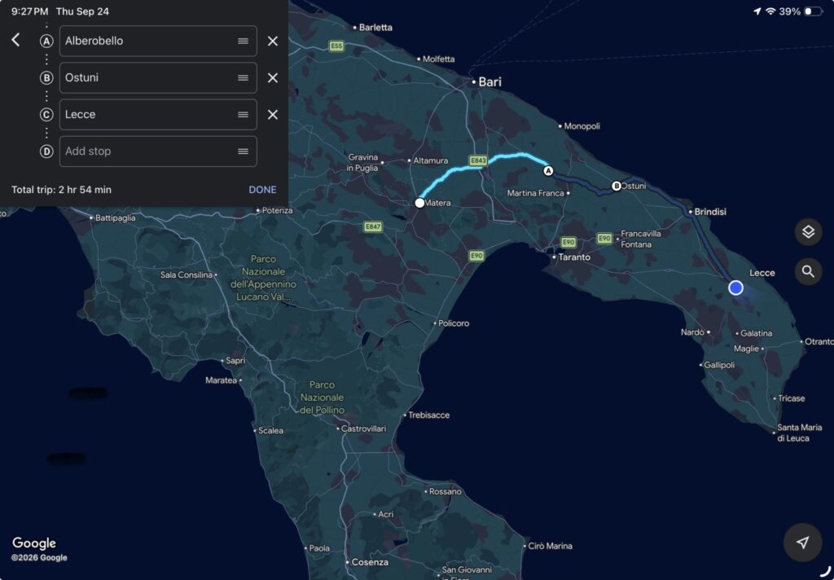This screenshot has width=834, height=580.
Task: Edit the Ostuni stop field
Action: [158, 77]
